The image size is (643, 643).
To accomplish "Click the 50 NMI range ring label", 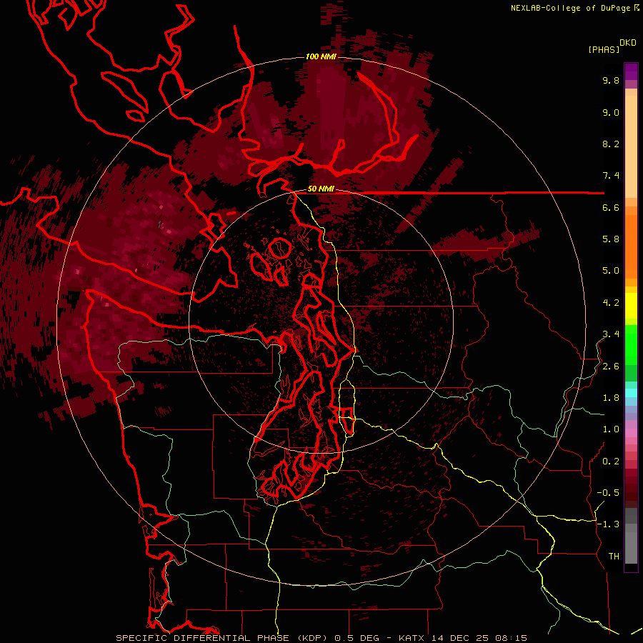I will [321, 189].
